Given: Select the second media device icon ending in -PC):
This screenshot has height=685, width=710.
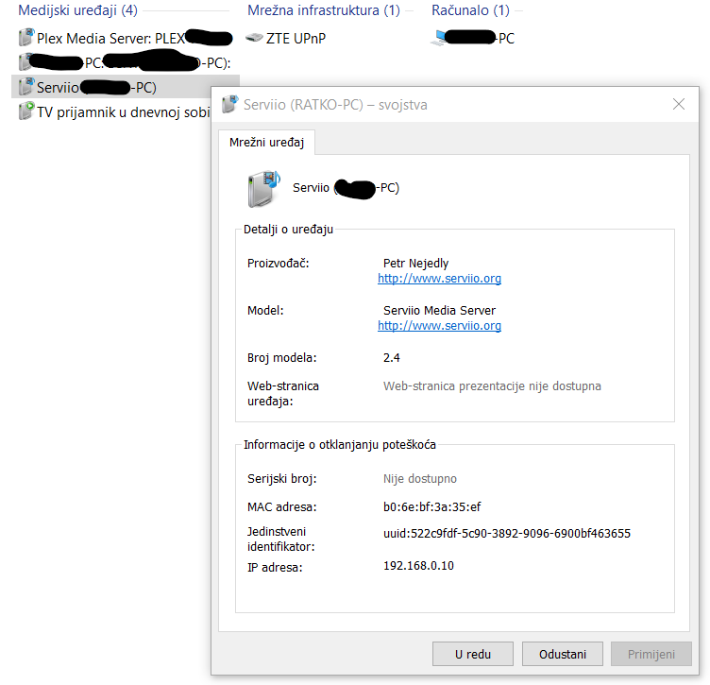Looking at the screenshot, I should pos(25,61).
